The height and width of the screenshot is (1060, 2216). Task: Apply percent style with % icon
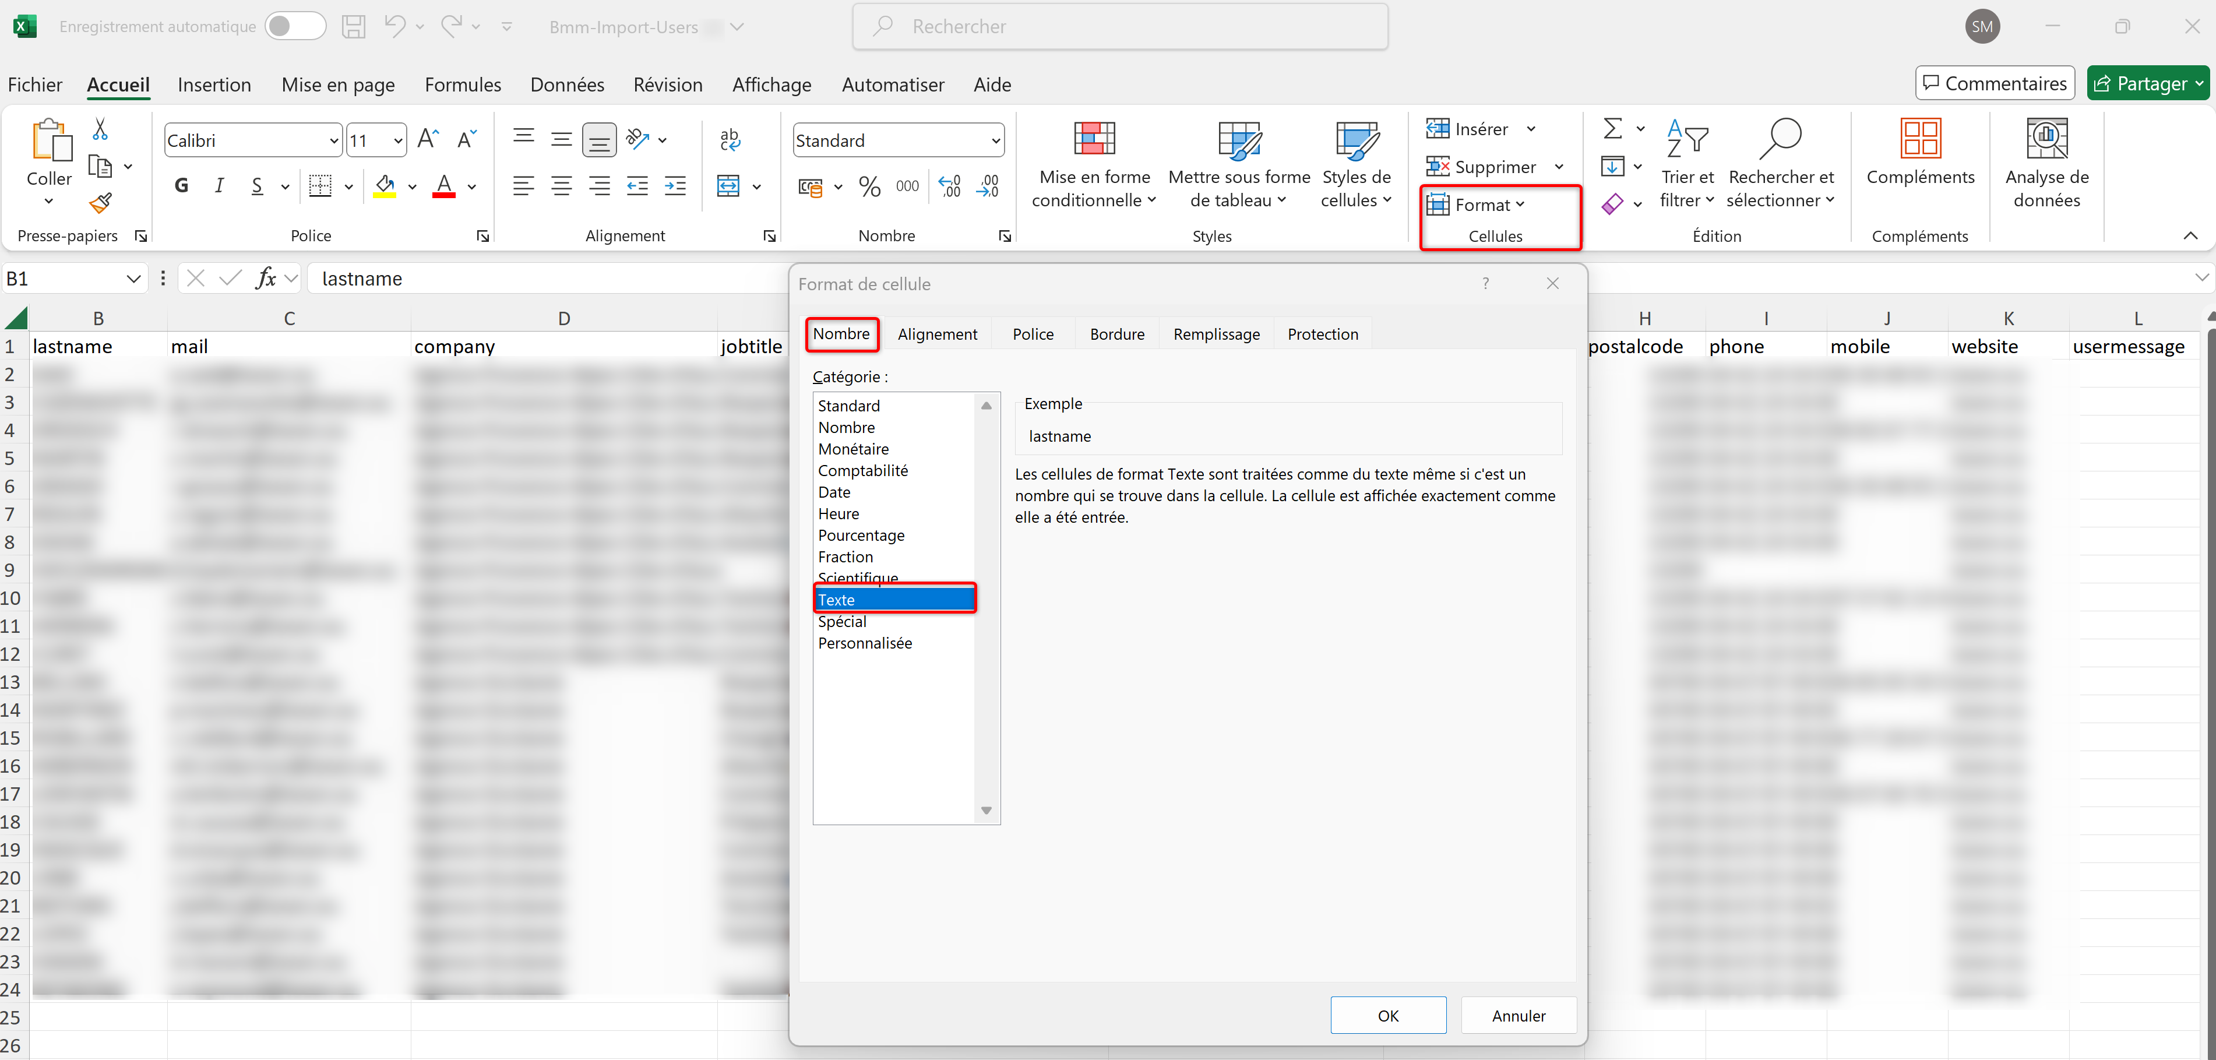[869, 186]
